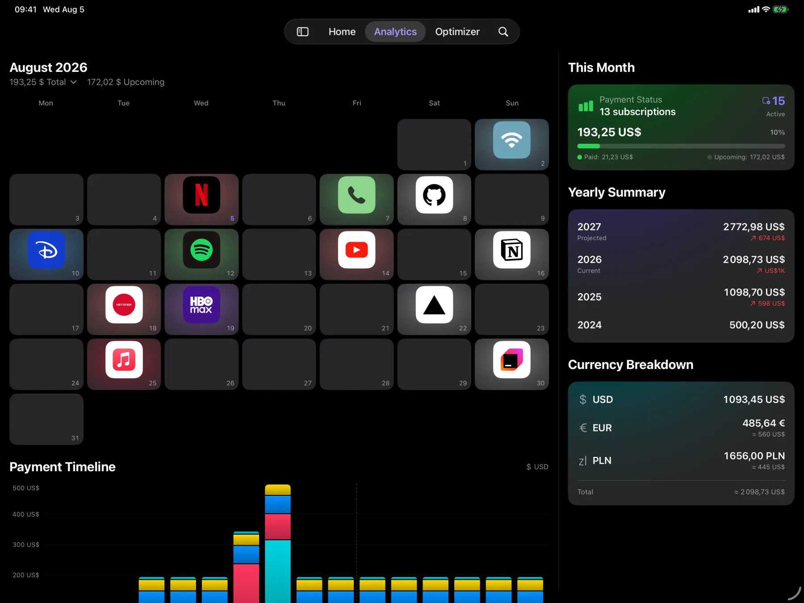Select the YouTube subscription icon
804x603 pixels.
pos(356,250)
